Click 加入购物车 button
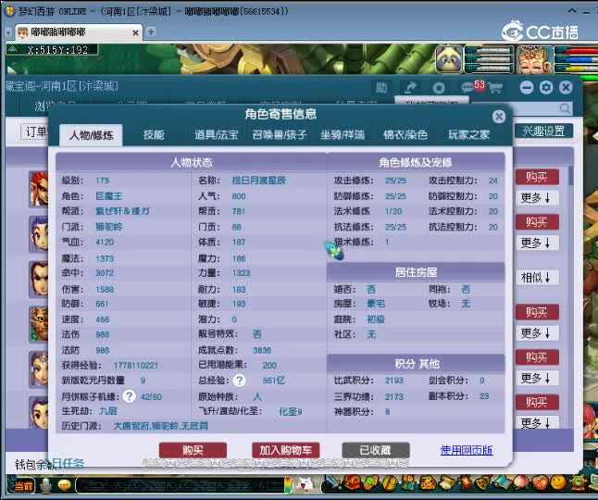This screenshot has width=598, height=500. click(286, 450)
